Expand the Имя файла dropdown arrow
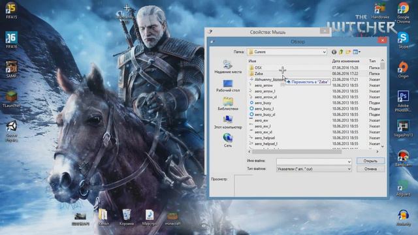418x235 pixels. coord(349,161)
